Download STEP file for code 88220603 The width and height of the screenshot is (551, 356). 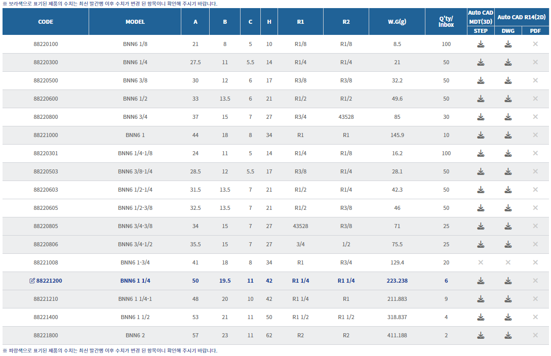481,190
